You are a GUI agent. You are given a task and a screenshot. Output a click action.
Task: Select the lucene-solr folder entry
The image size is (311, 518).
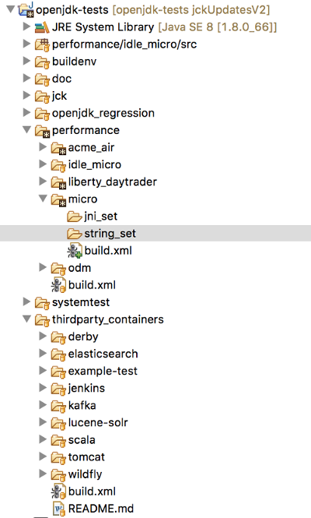[x=98, y=422]
